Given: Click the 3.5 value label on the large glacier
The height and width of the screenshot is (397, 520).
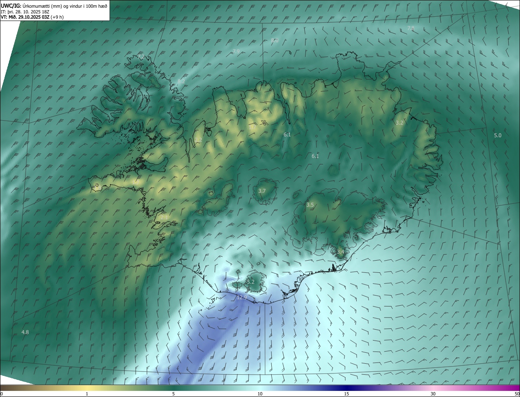Looking at the screenshot, I should (310, 205).
